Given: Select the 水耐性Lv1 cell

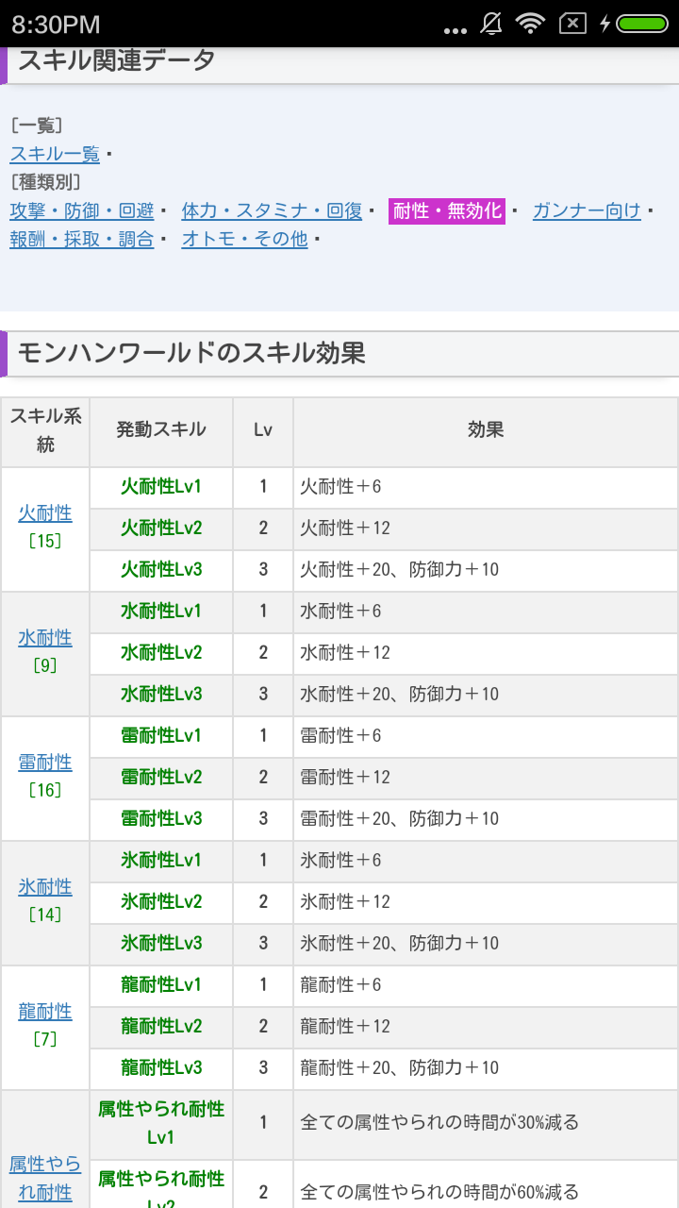Looking at the screenshot, I should (161, 612).
